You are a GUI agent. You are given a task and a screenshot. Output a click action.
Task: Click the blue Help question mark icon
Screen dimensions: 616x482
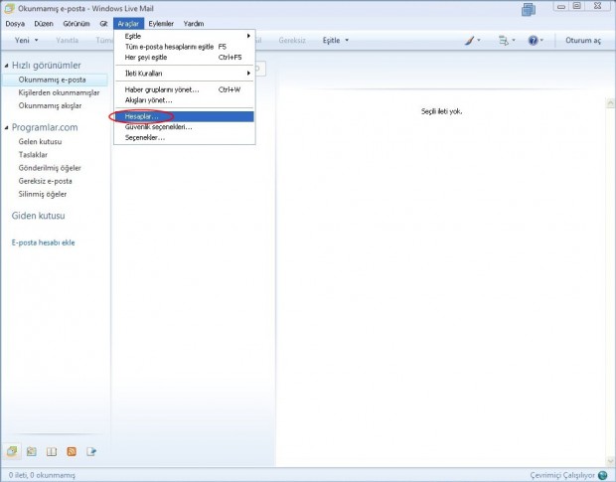533,40
